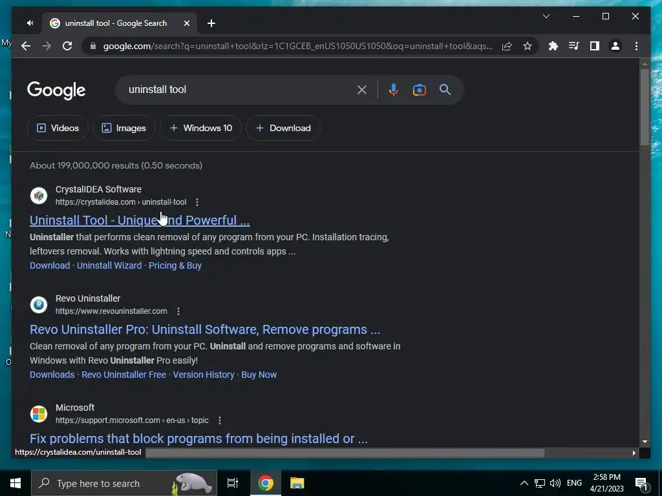The width and height of the screenshot is (662, 496).
Task: Open the Revo Downloads sublink
Action: (52, 375)
